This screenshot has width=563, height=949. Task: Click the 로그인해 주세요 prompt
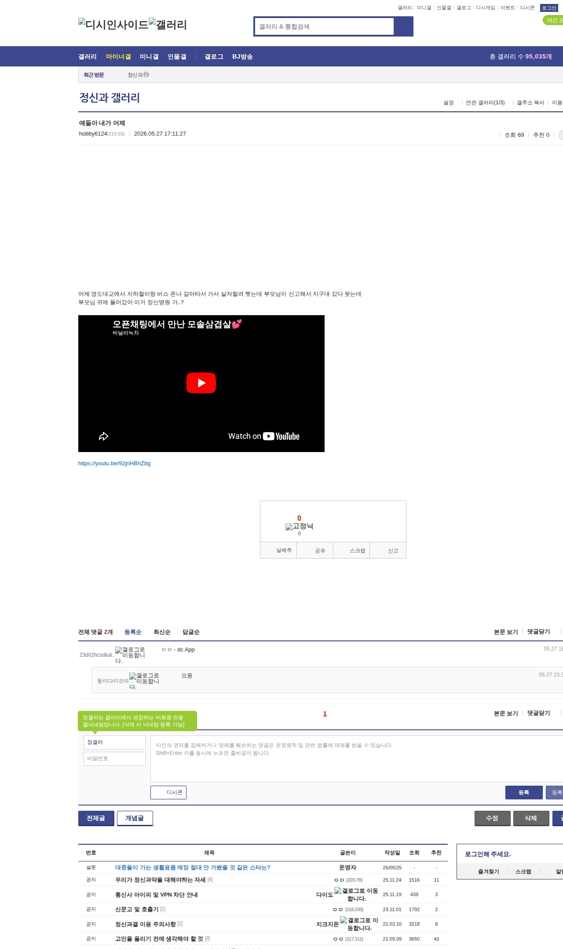click(x=488, y=854)
